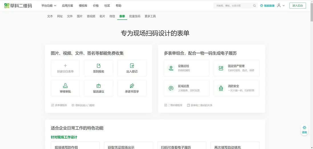Expand the 平台功能 dropdown menu
The image size is (313, 149).
tap(49, 6)
